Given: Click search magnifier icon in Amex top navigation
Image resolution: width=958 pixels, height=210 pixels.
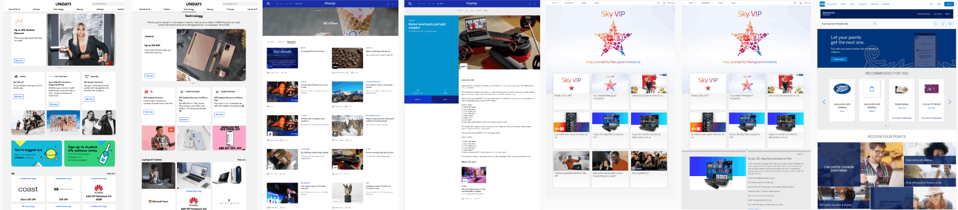Looking at the screenshot, I should pos(931,4).
